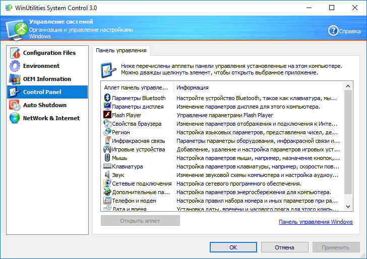Click the Flash Player red icon
367x259 pixels.
tap(107, 115)
